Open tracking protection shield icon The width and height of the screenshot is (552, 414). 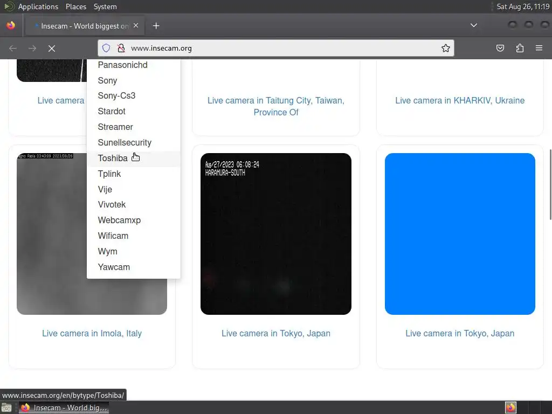(x=106, y=48)
